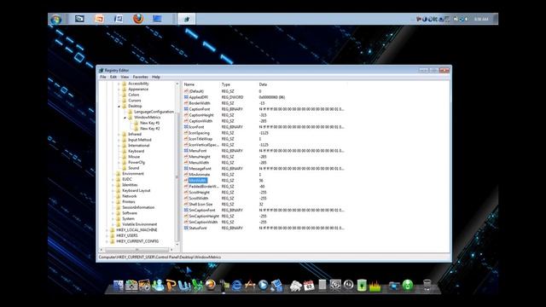The height and width of the screenshot is (307, 546).
Task: Select the BorderWidth value name
Action: tap(200, 103)
